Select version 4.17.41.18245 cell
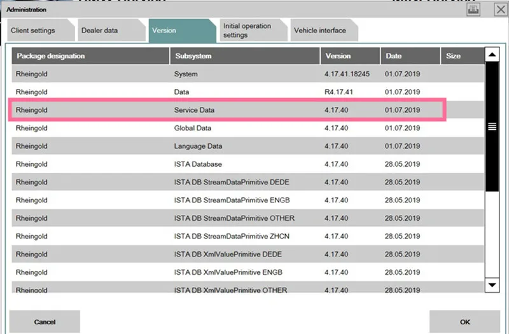The height and width of the screenshot is (334, 509). coord(347,74)
